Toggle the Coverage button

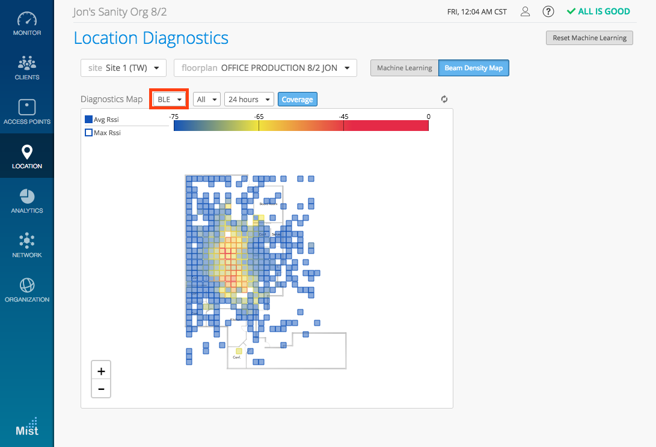tap(297, 99)
